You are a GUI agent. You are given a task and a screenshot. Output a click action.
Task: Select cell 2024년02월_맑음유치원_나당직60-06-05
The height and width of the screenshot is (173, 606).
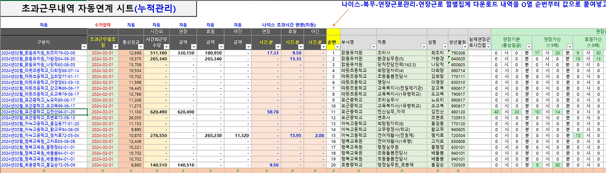tap(44, 65)
